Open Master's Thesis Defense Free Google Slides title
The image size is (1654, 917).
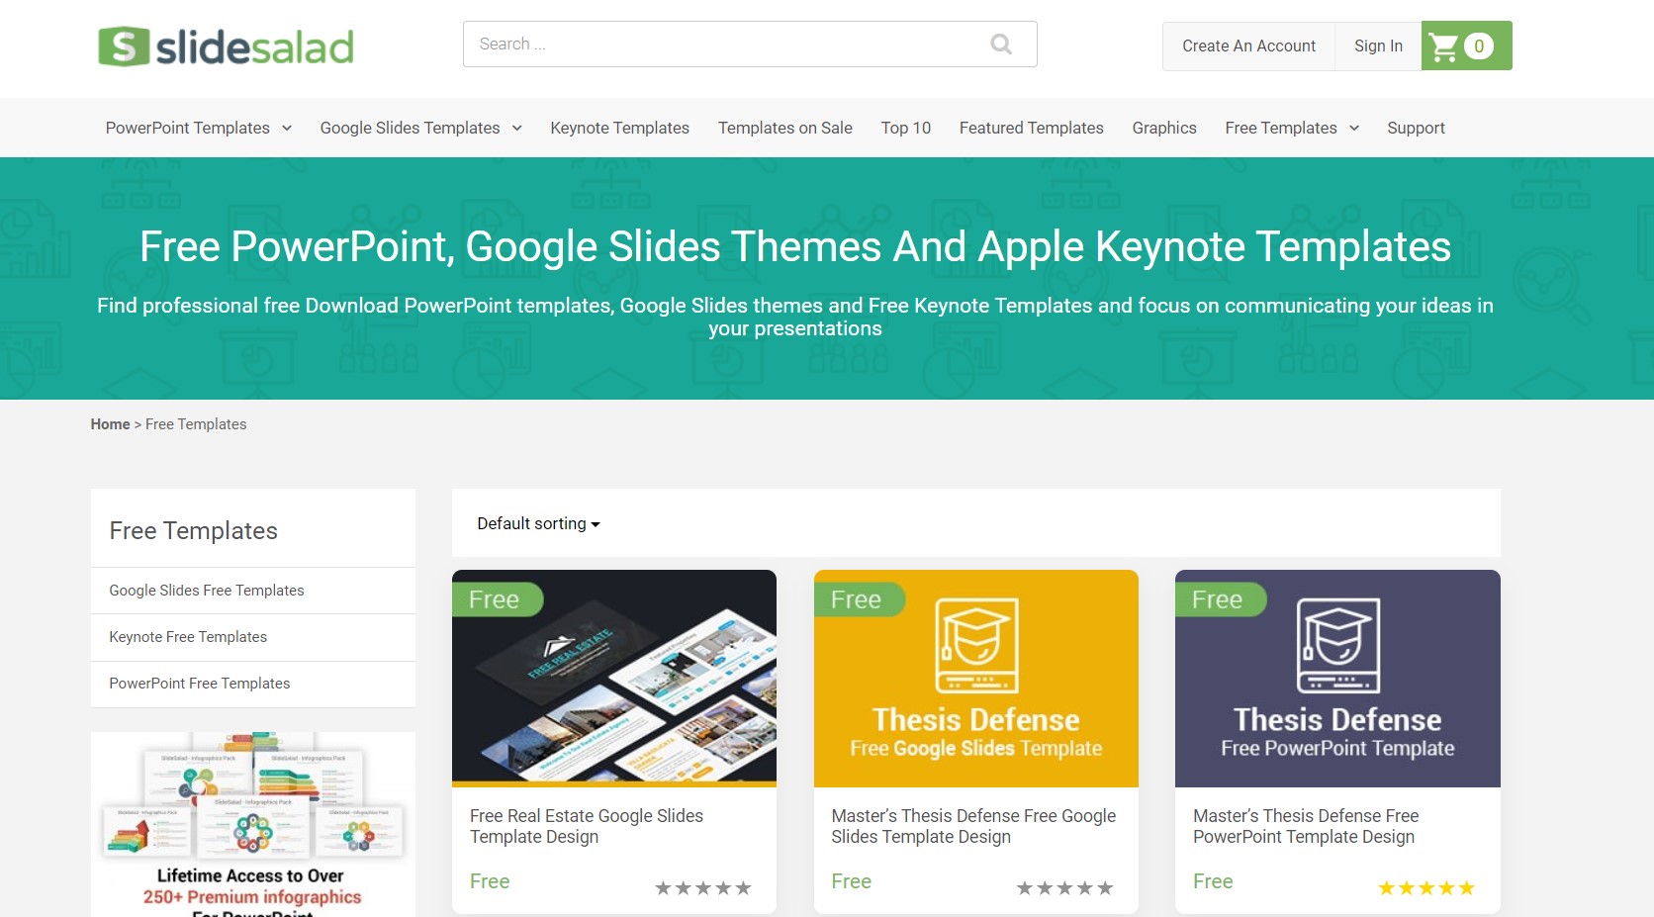(973, 826)
